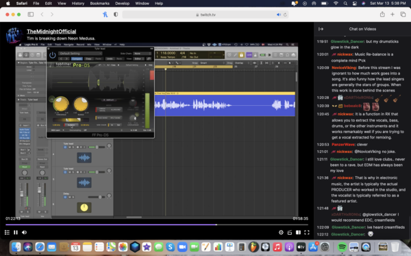Reload the twitch.tv page

click(285, 14)
